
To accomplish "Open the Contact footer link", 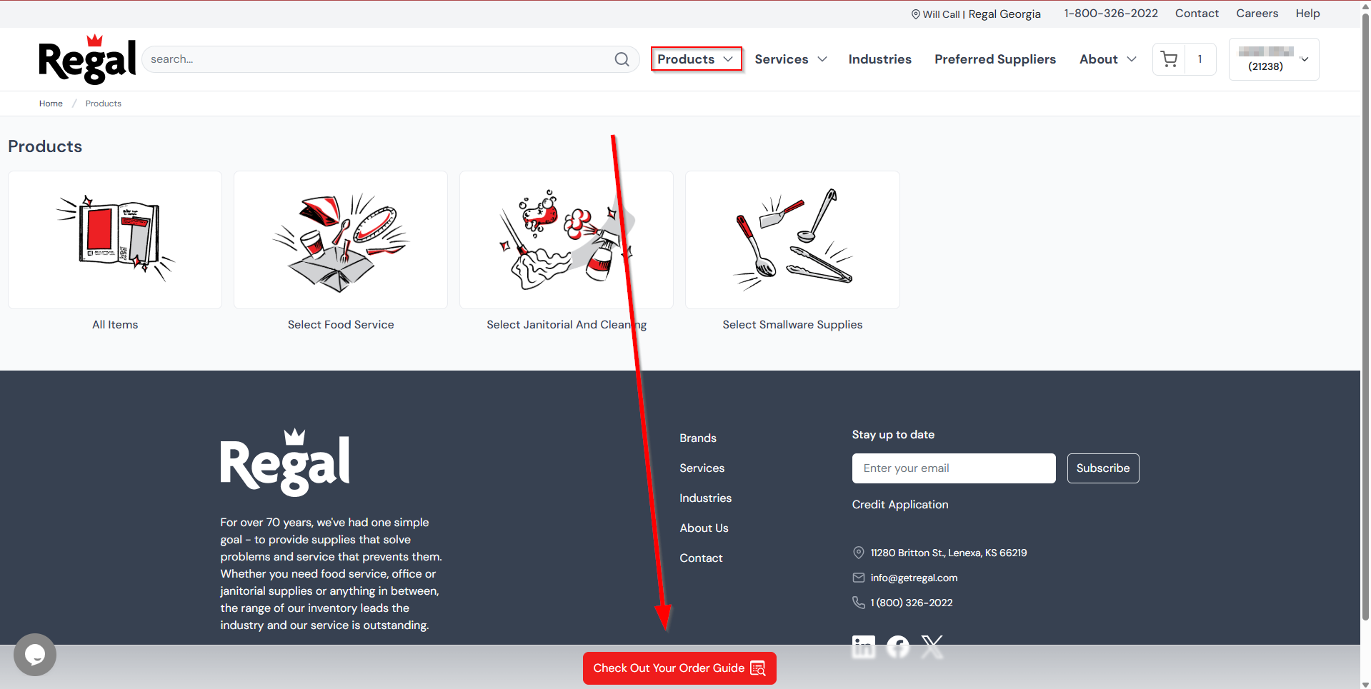I will click(x=701, y=558).
